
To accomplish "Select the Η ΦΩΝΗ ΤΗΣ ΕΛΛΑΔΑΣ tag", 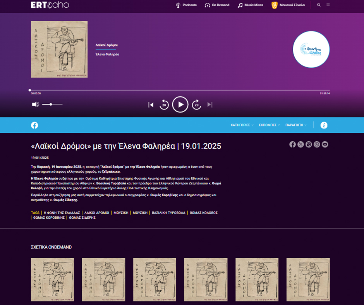I will (x=62, y=213).
